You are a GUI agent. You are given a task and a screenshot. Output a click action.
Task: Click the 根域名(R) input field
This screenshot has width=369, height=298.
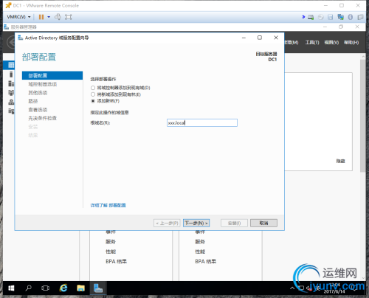tap(202, 122)
